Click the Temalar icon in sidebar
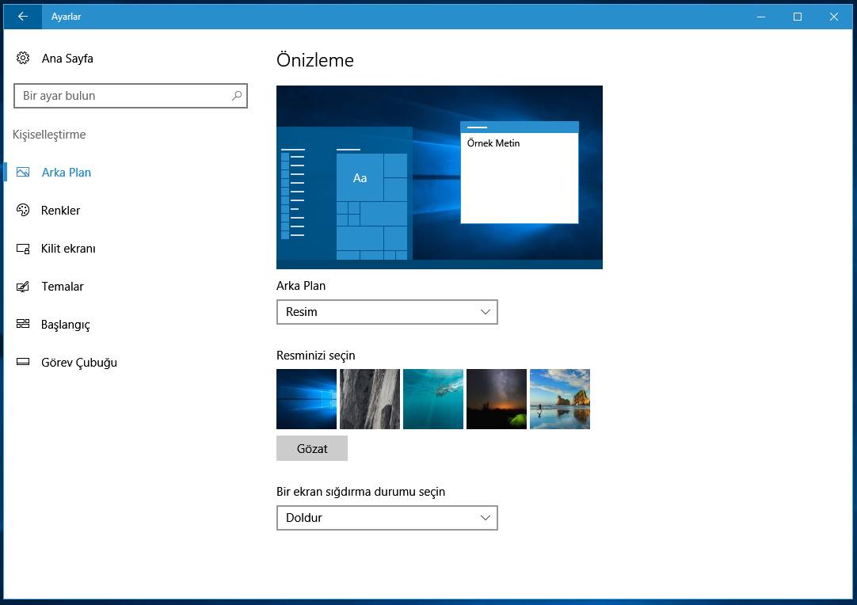The image size is (857, 605). click(23, 287)
